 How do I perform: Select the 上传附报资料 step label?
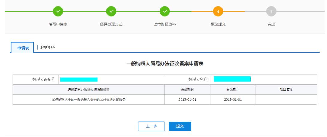tap(165, 24)
